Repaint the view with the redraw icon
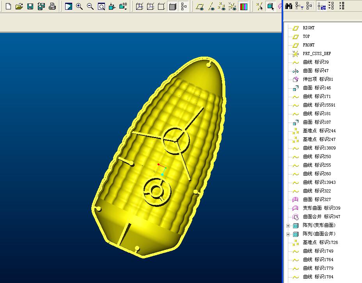This screenshot has width=362, height=283. (x=68, y=6)
